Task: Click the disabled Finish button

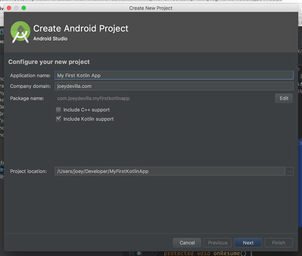Action: [278, 242]
